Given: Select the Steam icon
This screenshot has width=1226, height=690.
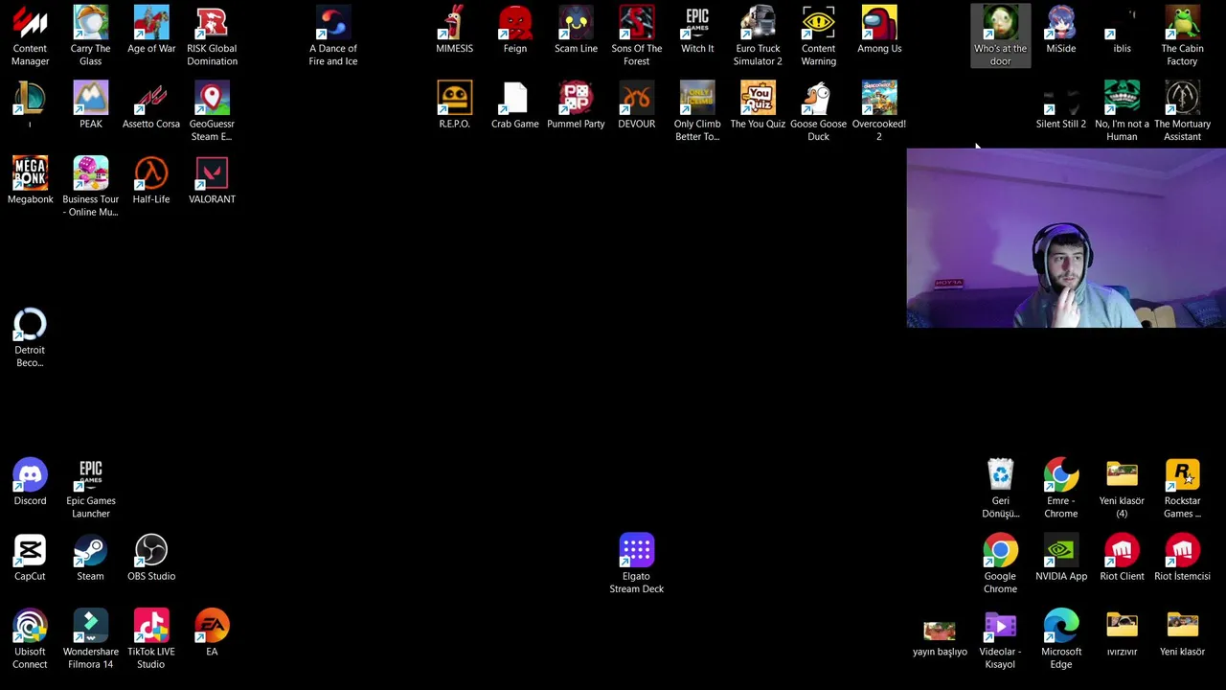Looking at the screenshot, I should click(90, 558).
